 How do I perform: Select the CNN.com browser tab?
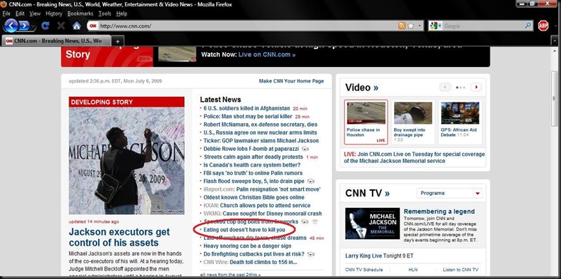point(56,41)
